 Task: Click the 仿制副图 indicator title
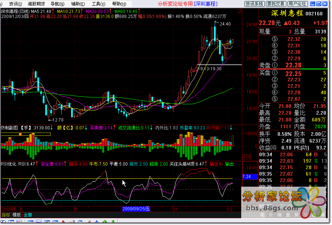click(10, 128)
